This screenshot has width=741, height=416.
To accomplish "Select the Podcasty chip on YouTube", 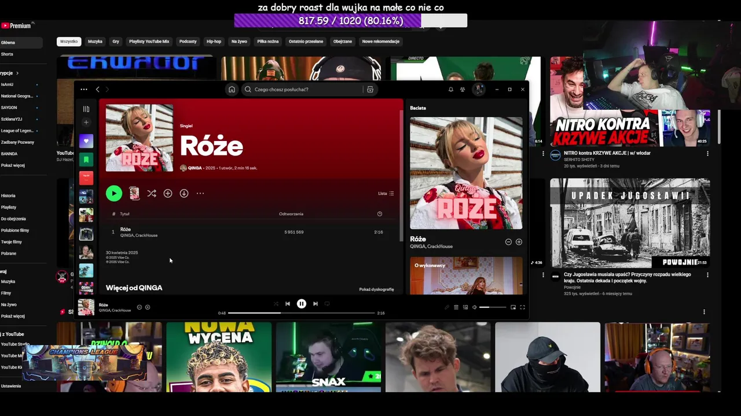I will click(x=188, y=42).
